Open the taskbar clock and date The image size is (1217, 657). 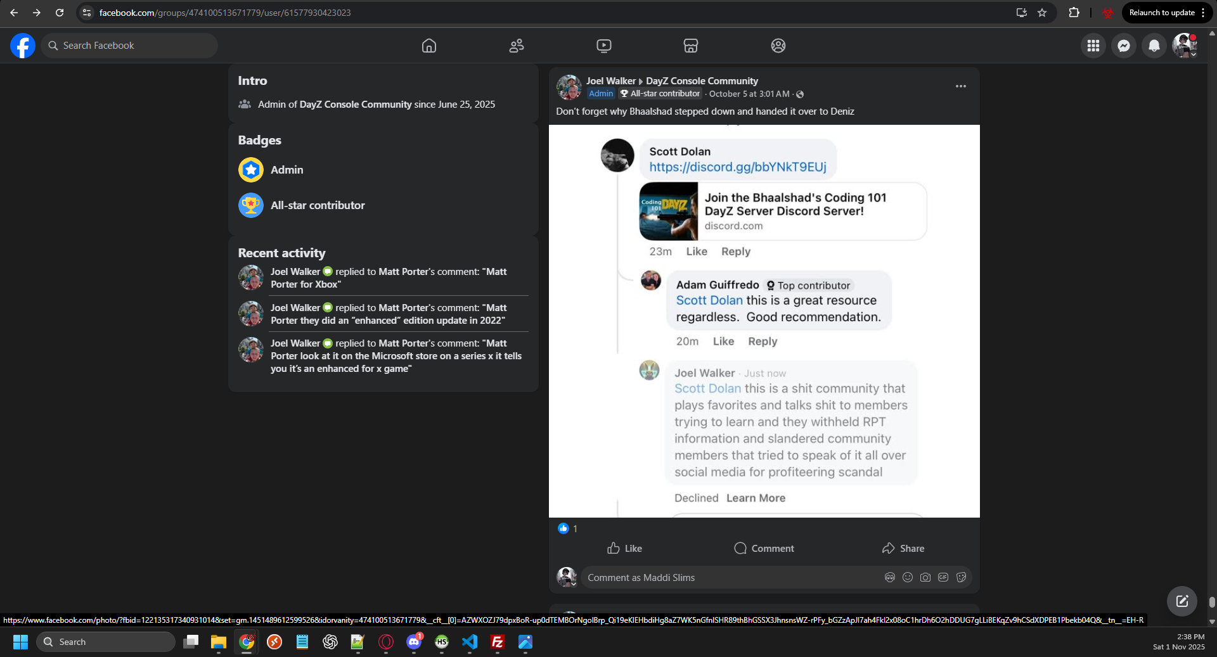pos(1179,642)
